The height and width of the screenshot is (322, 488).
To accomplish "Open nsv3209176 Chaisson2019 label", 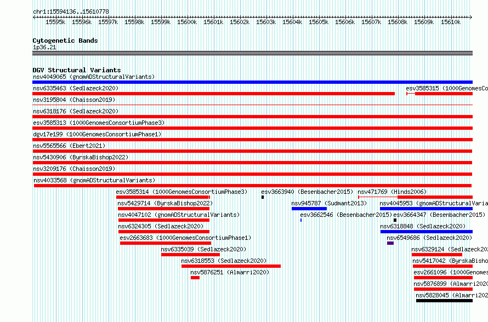I will pyautogui.click(x=74, y=169).
